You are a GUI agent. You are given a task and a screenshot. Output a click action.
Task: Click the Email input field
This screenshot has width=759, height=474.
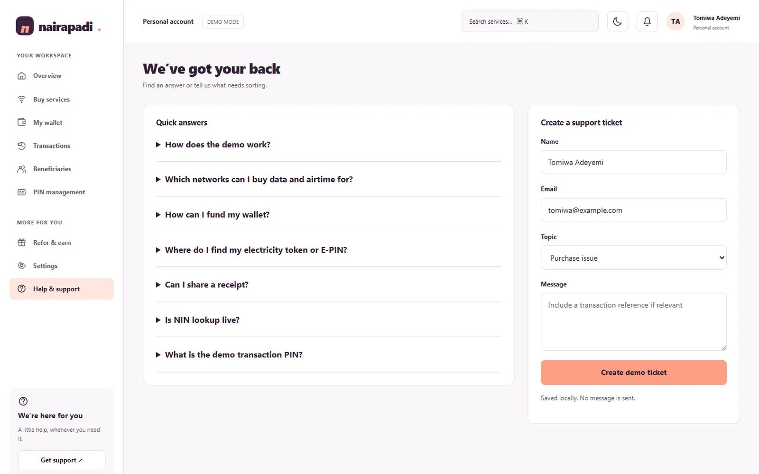pyautogui.click(x=634, y=210)
